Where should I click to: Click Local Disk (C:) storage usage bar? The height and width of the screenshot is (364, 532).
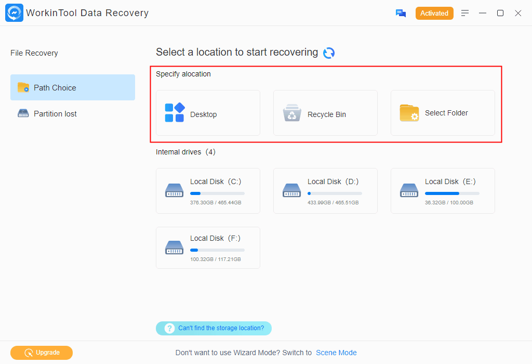217,193
